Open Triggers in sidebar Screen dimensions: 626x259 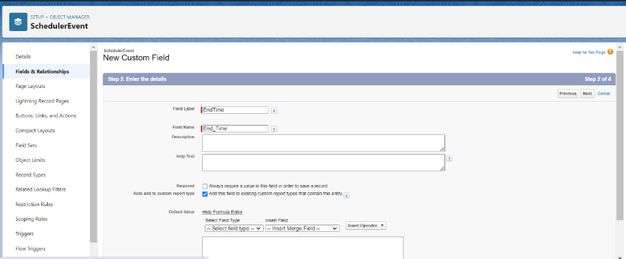coord(25,234)
